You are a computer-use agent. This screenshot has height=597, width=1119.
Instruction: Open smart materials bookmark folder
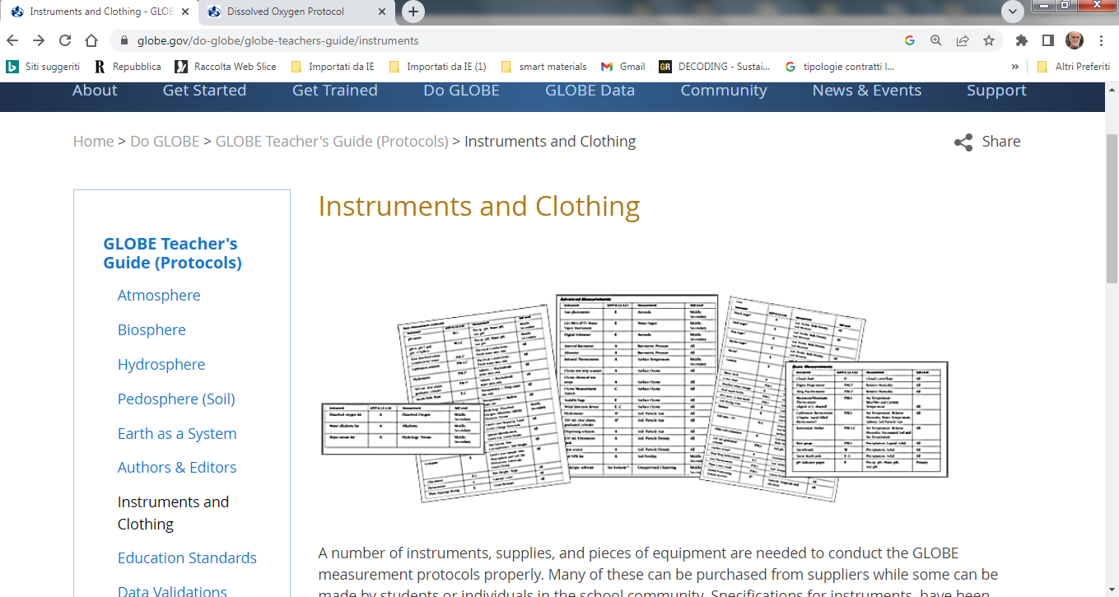point(544,67)
